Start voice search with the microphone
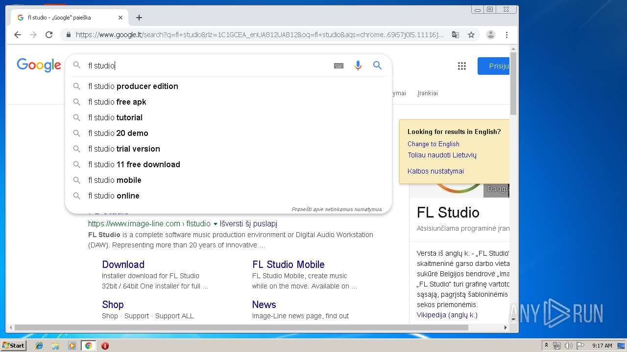 358,66
